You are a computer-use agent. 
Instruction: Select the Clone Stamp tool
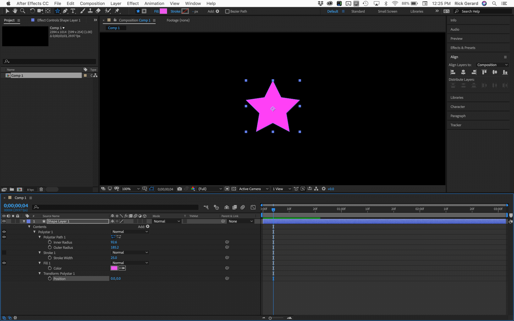click(x=90, y=11)
